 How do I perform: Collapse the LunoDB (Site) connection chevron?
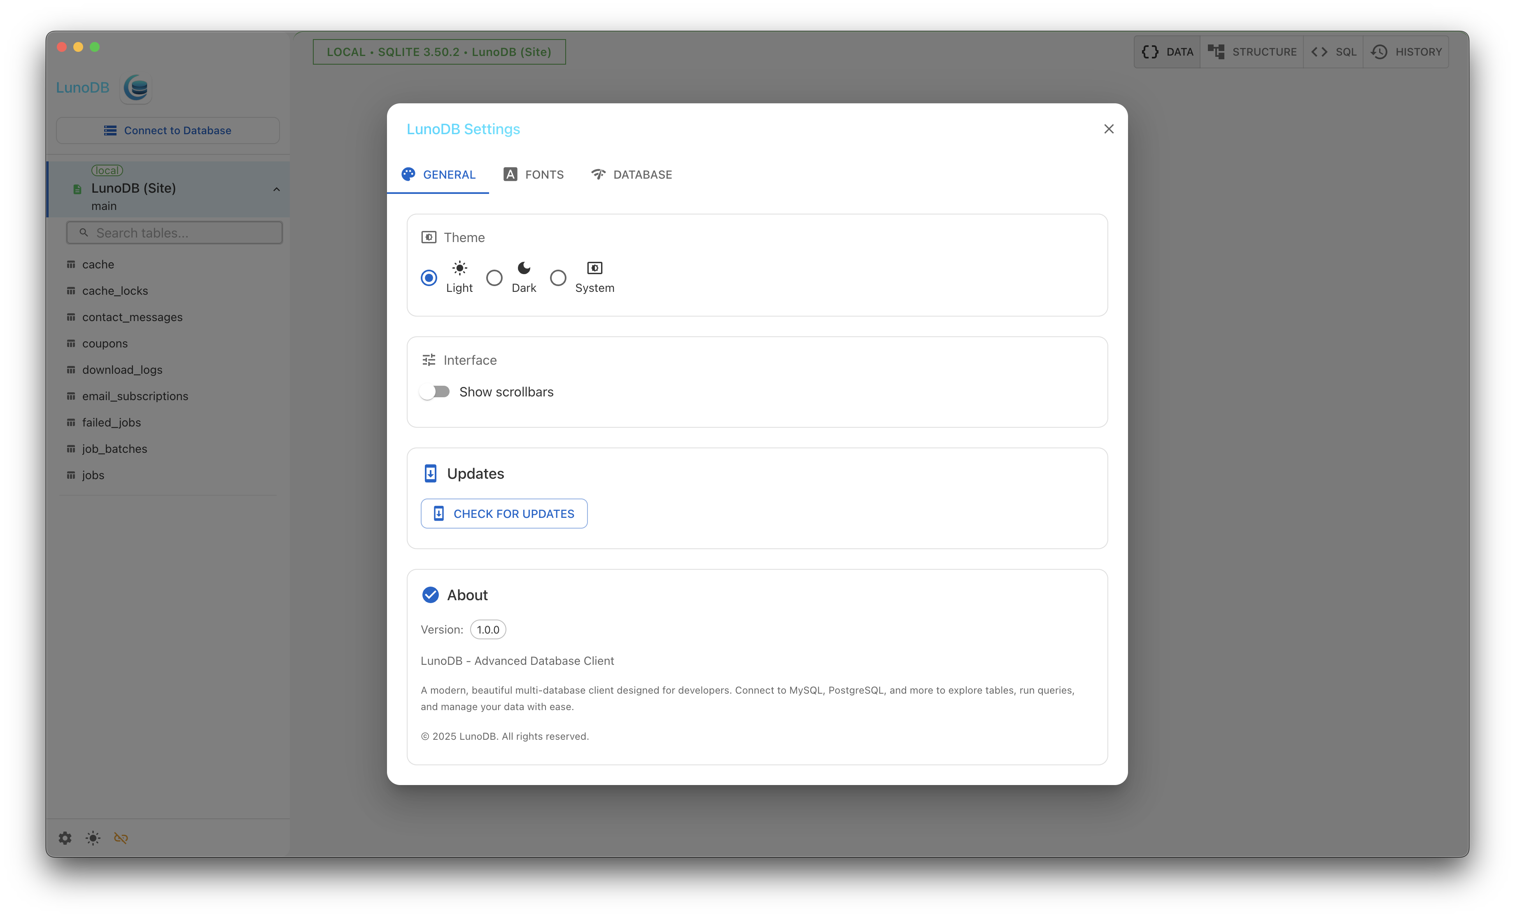point(277,189)
